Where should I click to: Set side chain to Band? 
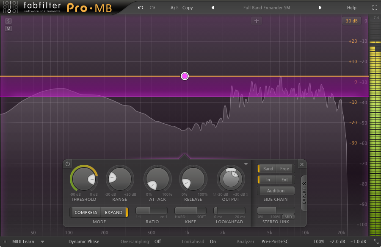[x=268, y=169]
